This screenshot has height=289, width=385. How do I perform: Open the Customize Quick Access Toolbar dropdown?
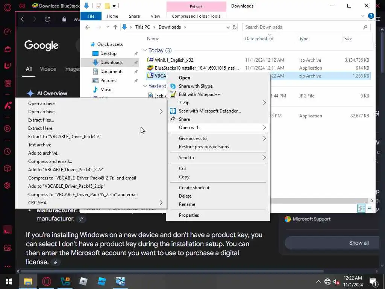pyautogui.click(x=114, y=6)
